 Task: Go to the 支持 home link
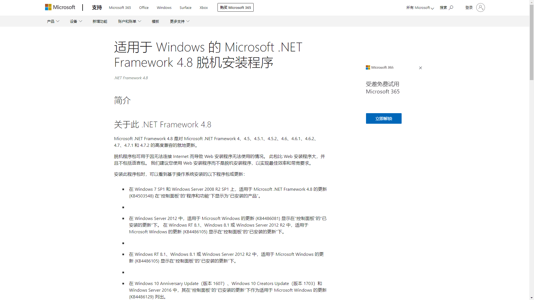(x=97, y=8)
